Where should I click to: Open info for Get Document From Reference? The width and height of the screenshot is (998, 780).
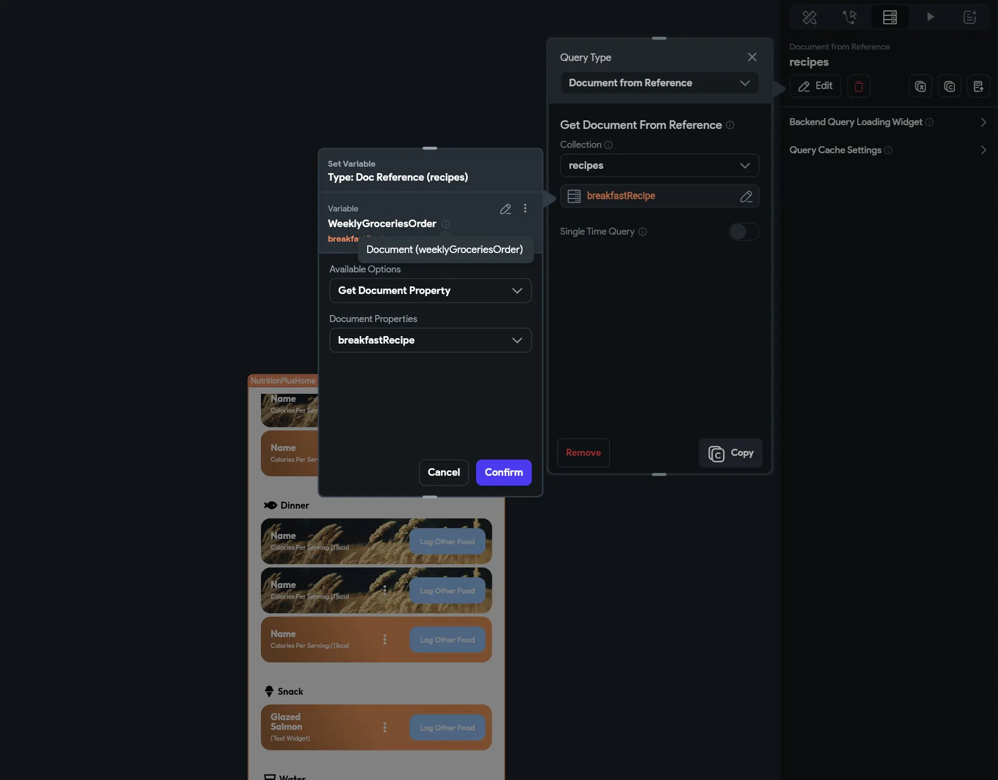click(730, 125)
